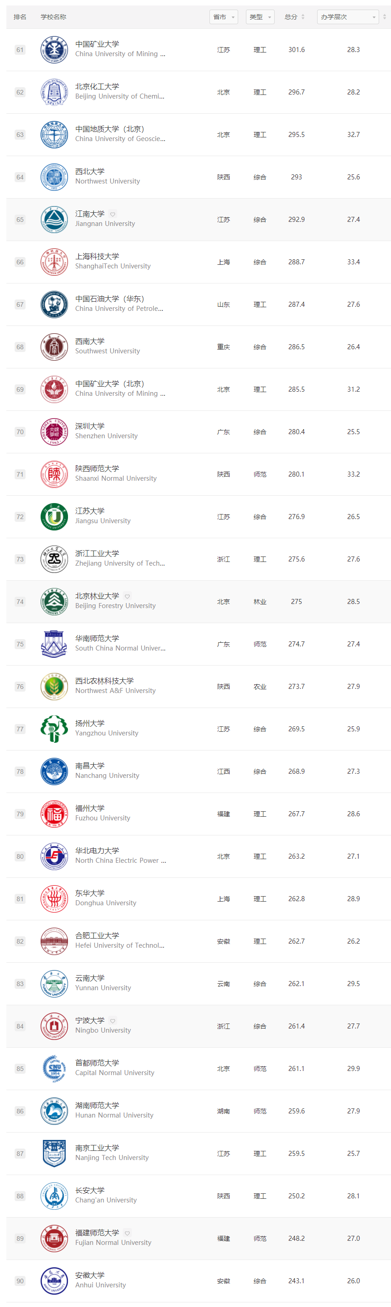The width and height of the screenshot is (391, 1307).
Task: Click the 排名 column header
Action: point(20,17)
